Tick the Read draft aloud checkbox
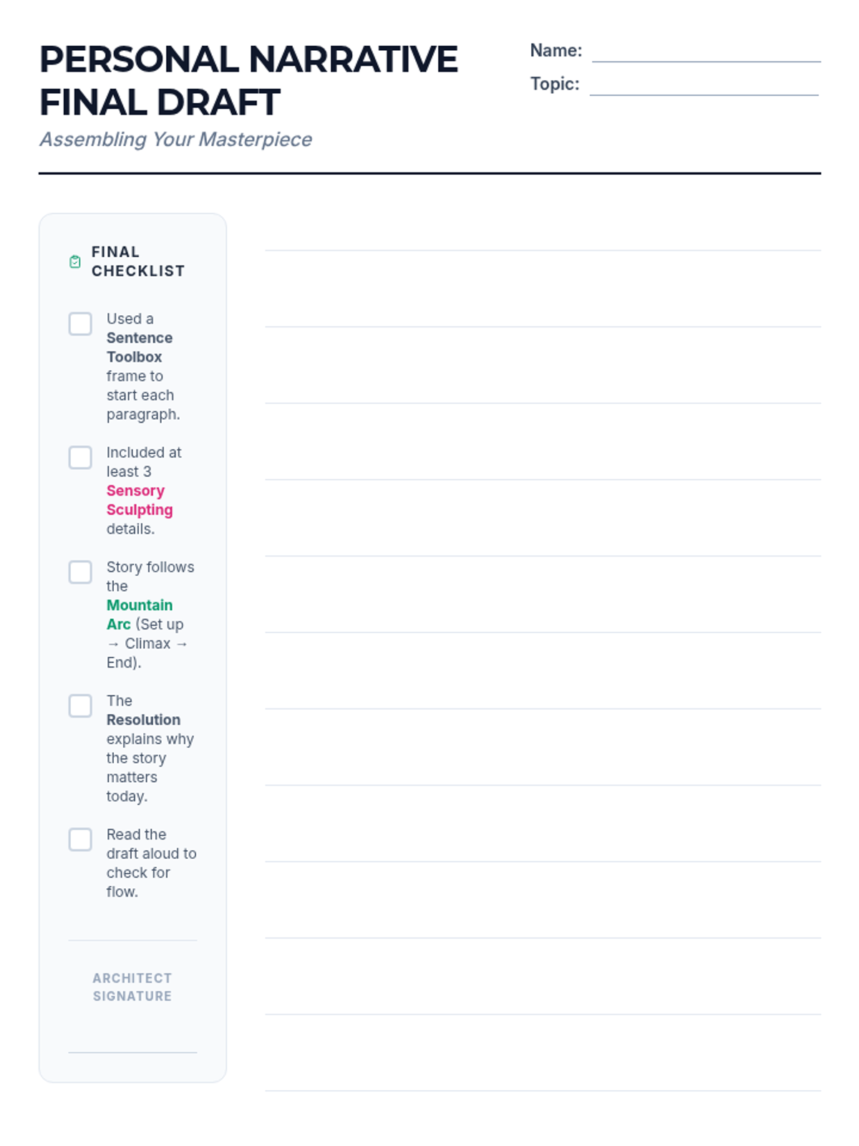Image resolution: width=859 pixels, height=1146 pixels. [x=80, y=839]
